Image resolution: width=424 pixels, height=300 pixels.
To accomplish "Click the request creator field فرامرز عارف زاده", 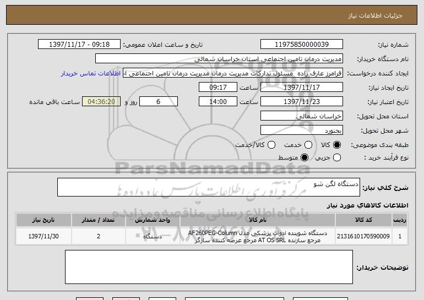I will click(x=233, y=73).
